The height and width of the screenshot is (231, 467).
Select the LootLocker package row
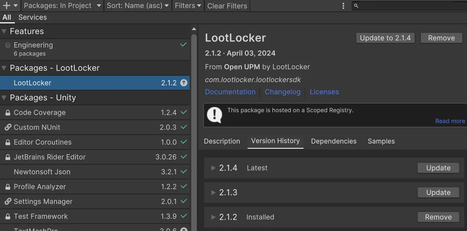(95, 83)
